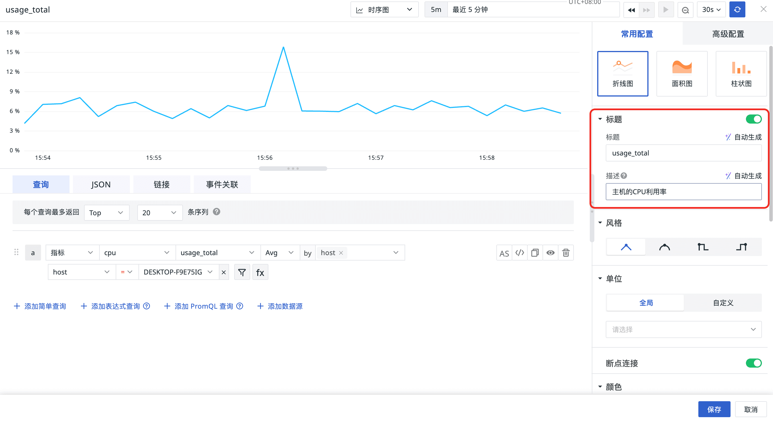Copy query a with duplicate icon
This screenshot has height=422, width=773.
click(535, 253)
